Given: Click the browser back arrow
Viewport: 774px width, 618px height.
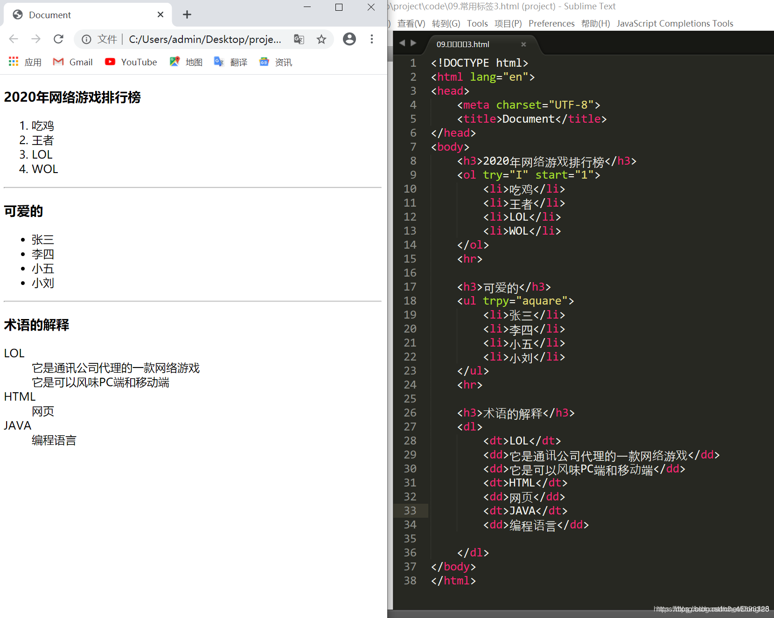Looking at the screenshot, I should (14, 39).
